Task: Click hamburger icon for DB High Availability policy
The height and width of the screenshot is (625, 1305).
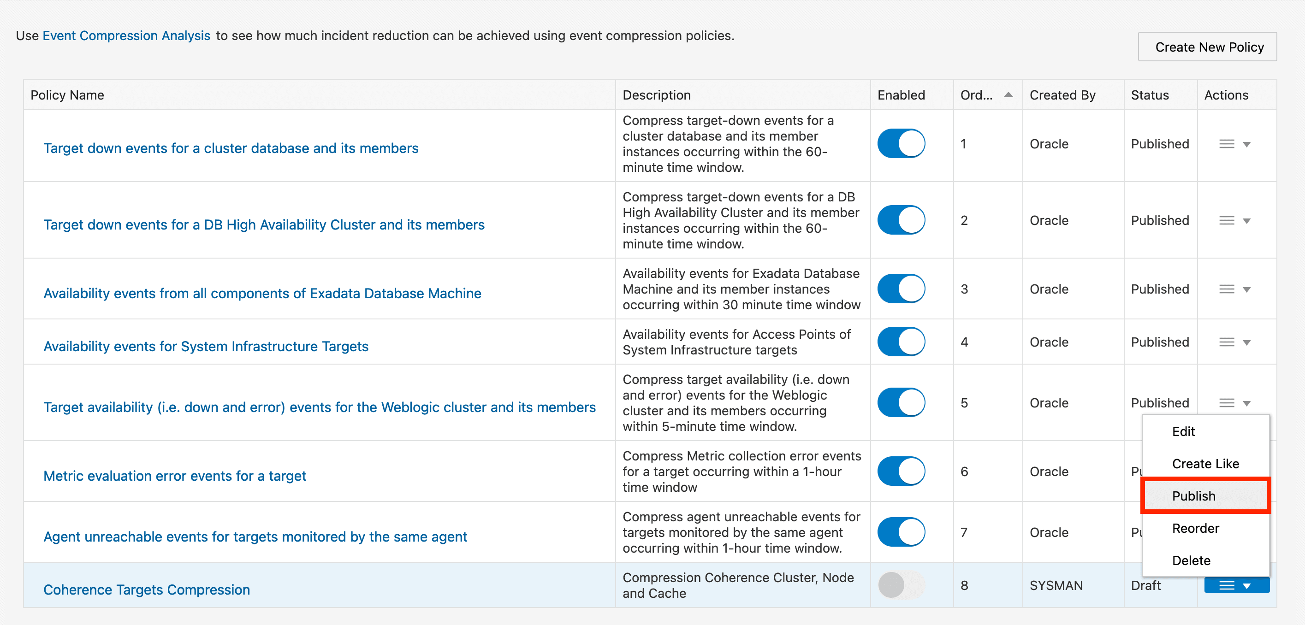Action: [1227, 221]
